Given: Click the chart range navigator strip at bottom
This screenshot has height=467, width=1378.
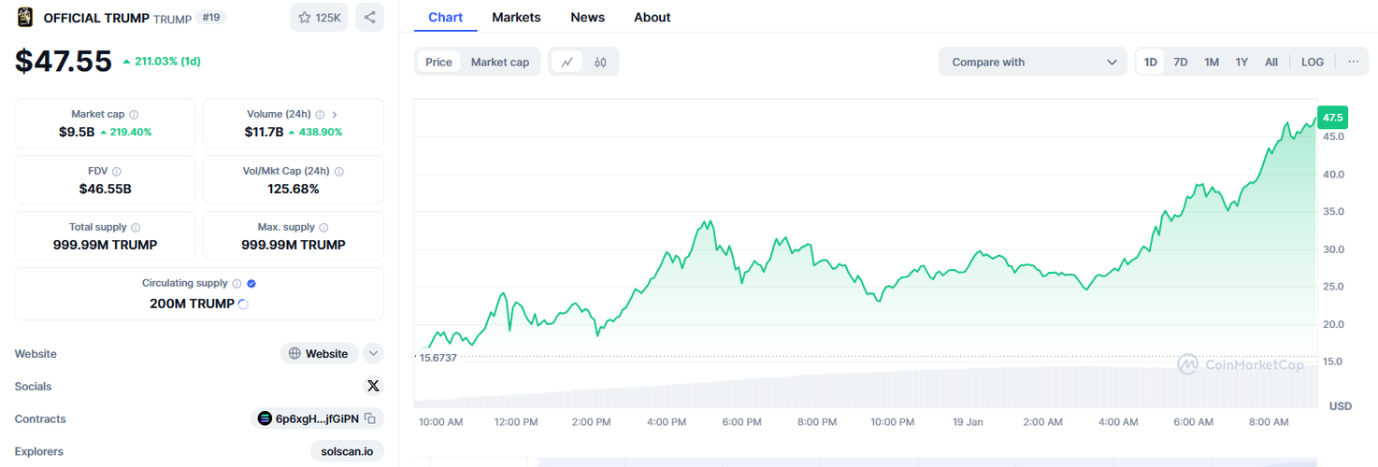Looking at the screenshot, I should click(x=865, y=461).
